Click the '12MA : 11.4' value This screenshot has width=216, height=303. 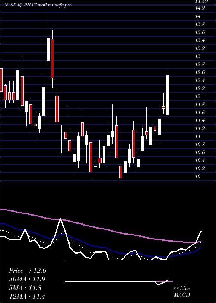[x=27, y=297]
